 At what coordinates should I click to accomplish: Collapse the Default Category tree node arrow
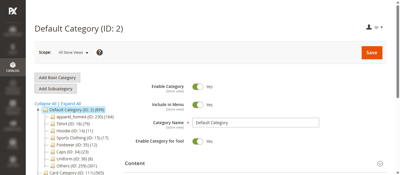point(38,110)
